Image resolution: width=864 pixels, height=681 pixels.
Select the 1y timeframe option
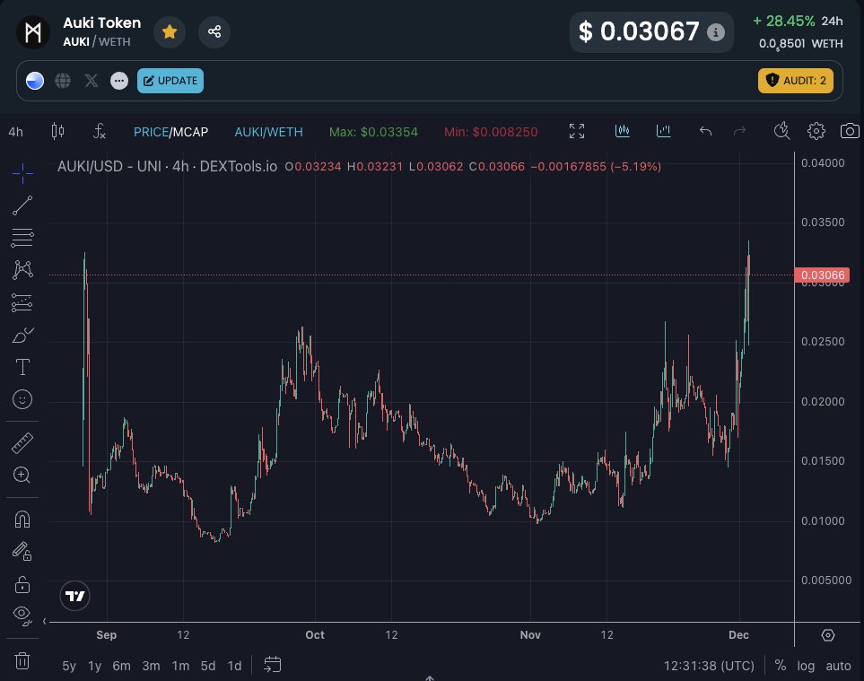tap(93, 666)
